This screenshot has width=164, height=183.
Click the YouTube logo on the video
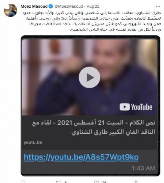coord(136,107)
